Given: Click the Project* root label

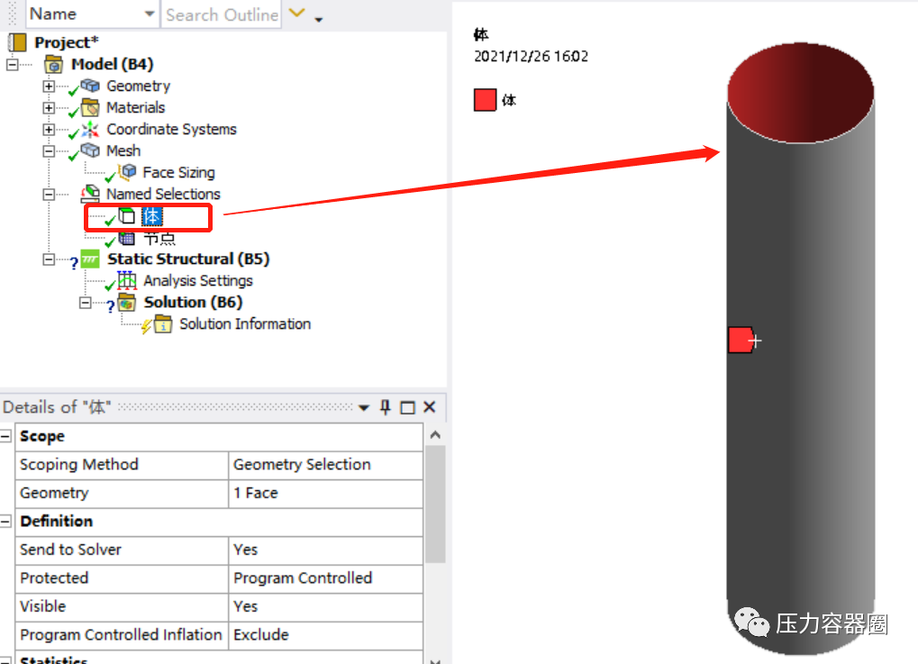Looking at the screenshot, I should coord(66,42).
